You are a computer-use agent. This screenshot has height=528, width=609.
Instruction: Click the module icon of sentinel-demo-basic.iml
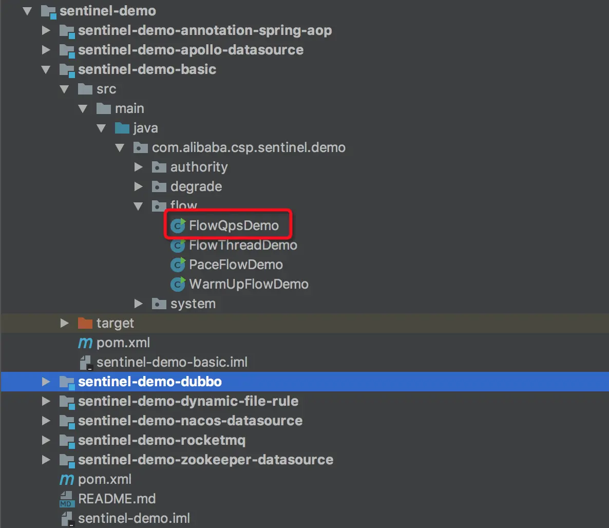coord(85,362)
